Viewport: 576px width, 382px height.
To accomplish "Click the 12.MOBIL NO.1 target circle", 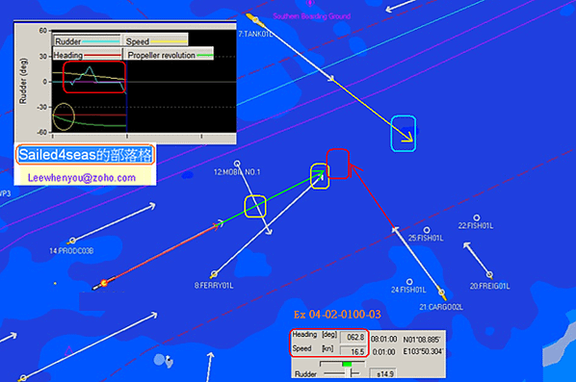I will [x=237, y=163].
